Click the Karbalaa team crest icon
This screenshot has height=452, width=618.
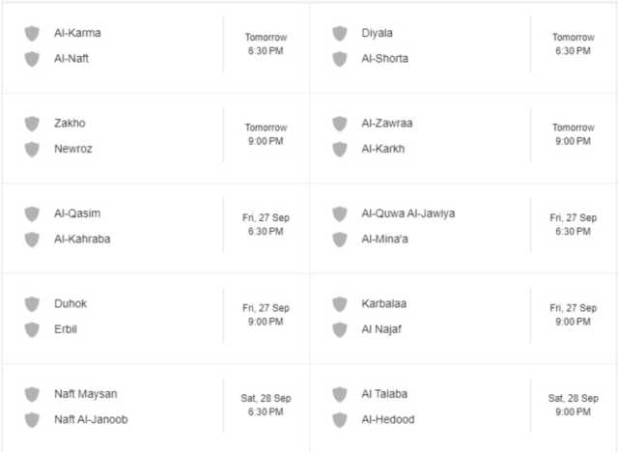[x=339, y=304]
